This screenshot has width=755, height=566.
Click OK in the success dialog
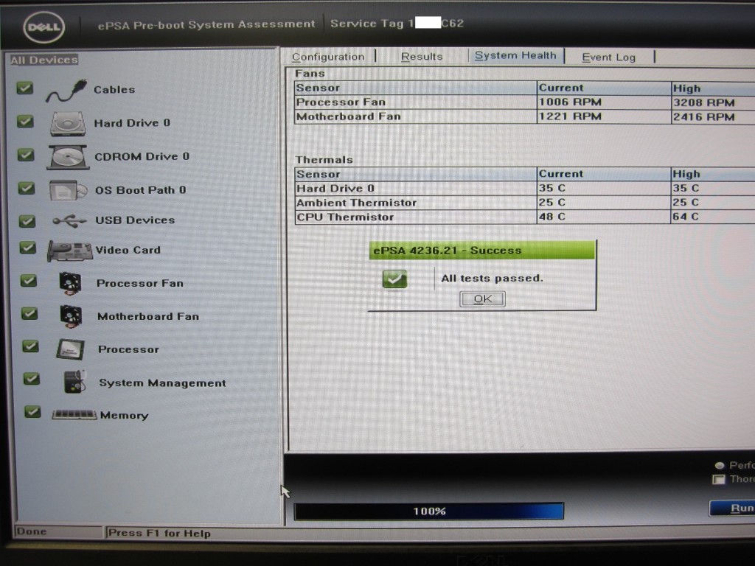[x=482, y=299]
